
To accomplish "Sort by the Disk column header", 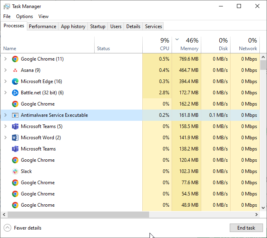I will coord(216,45).
